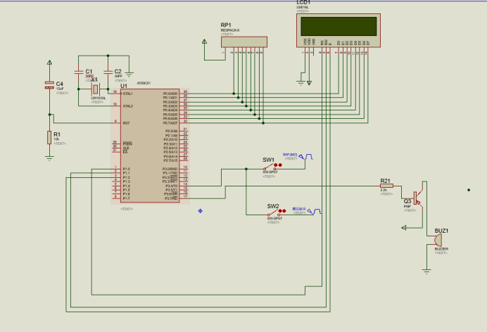487x332 pixels.
Task: Select the ground symbol beside C2
Action: tap(129, 75)
